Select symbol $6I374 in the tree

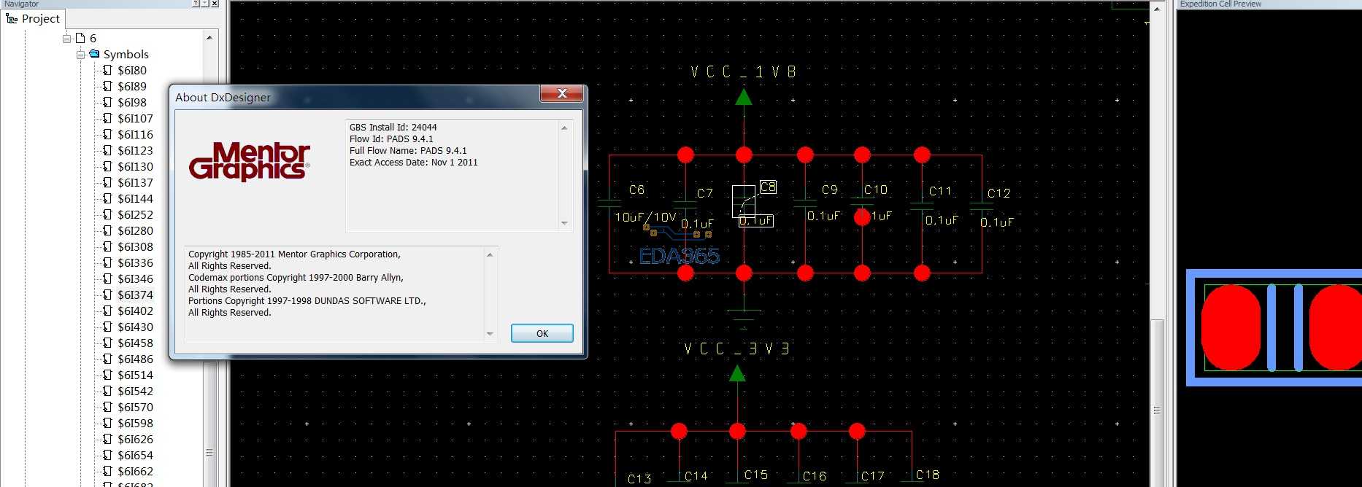tap(135, 295)
